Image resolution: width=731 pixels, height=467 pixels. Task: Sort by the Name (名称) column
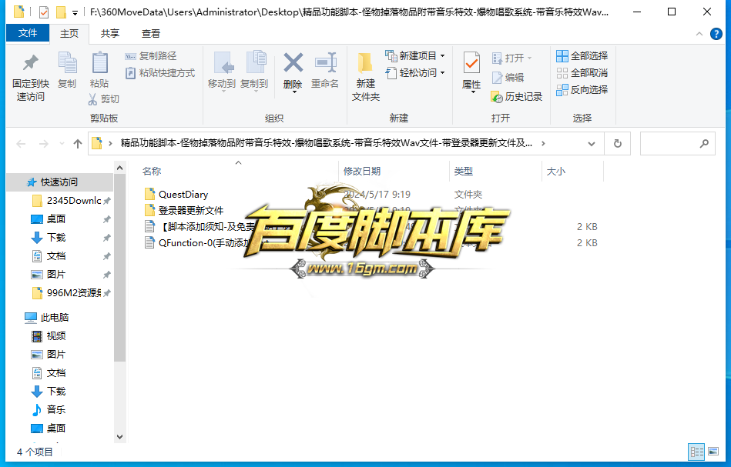click(x=152, y=172)
